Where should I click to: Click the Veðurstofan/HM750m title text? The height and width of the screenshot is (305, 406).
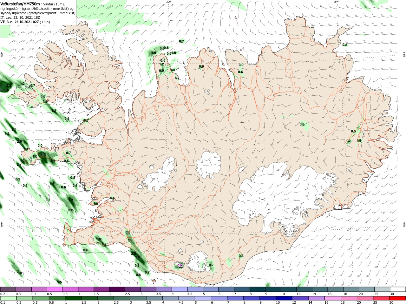(x=20, y=3)
